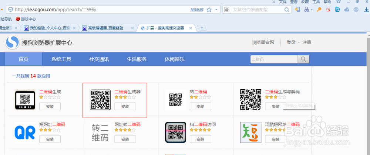
Task: Open the 文件 menu
Action: click(282, 2)
